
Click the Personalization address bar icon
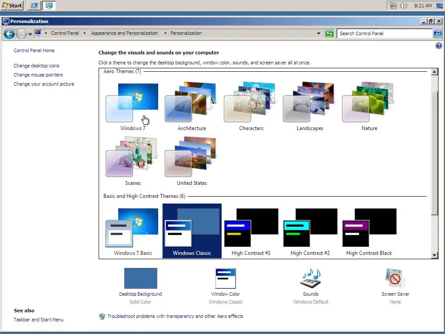(x=38, y=33)
